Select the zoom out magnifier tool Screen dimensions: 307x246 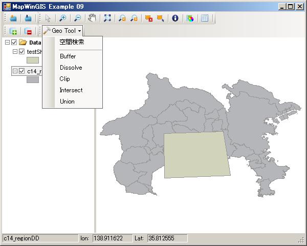[77, 18]
